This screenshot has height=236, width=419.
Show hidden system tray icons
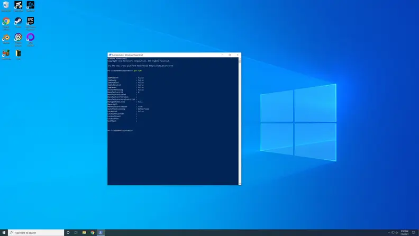point(389,232)
